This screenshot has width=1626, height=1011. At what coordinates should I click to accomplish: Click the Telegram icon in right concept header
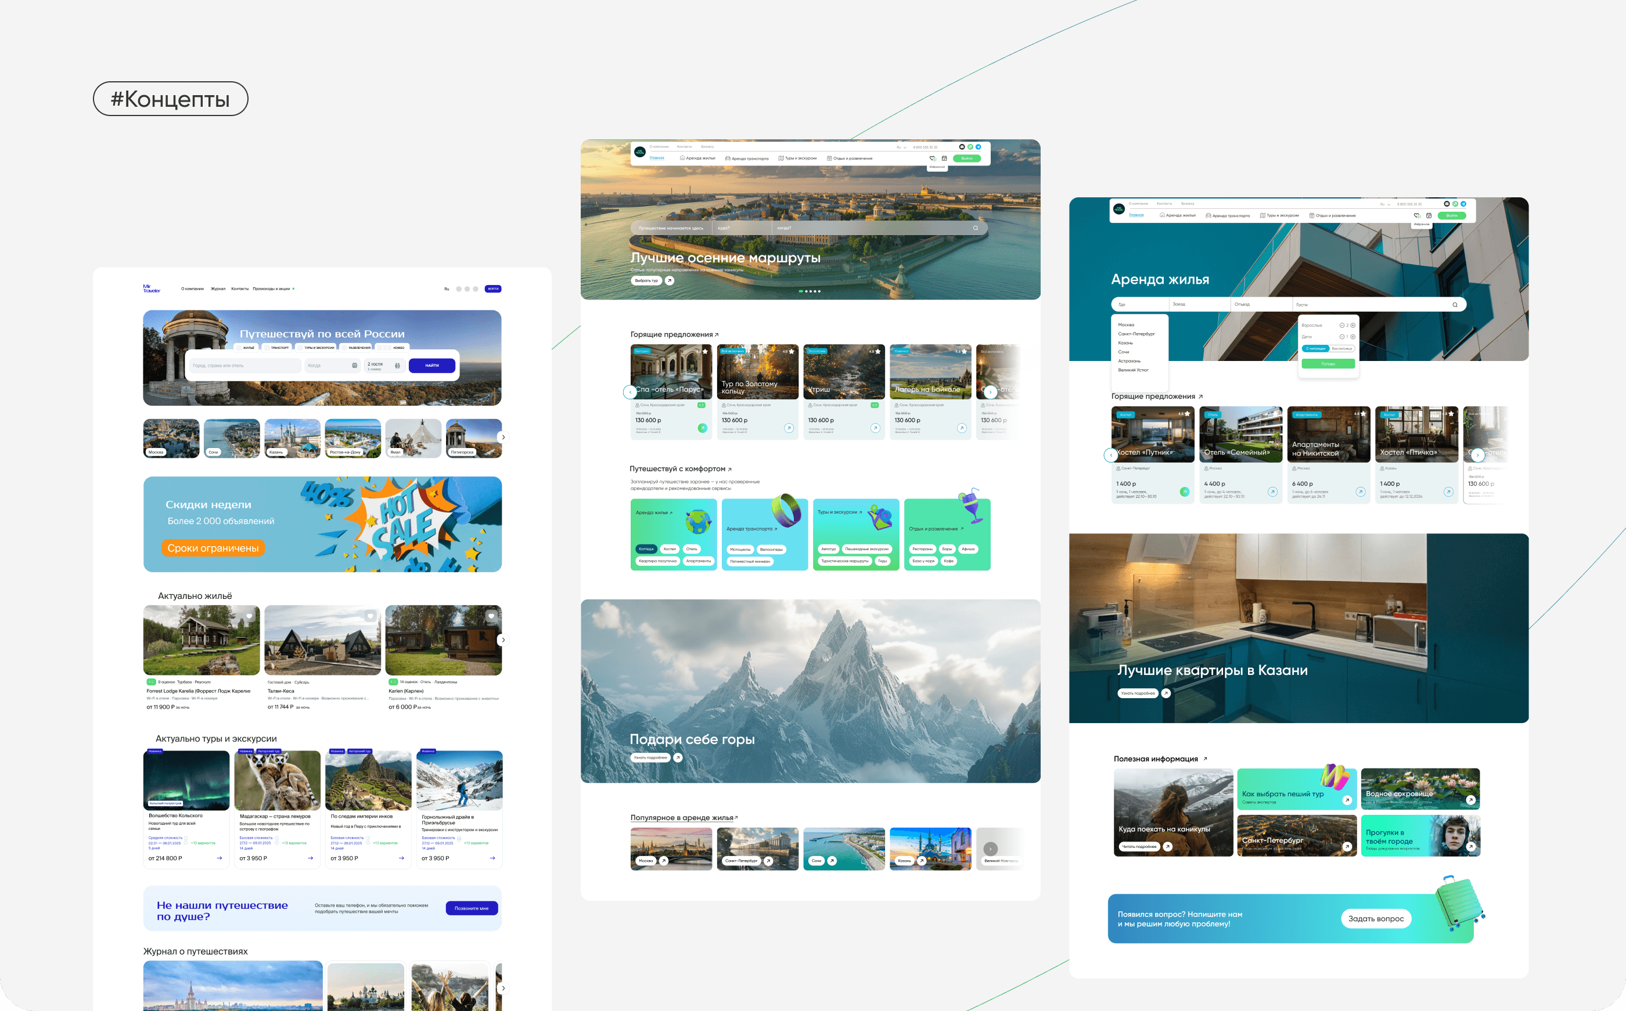pyautogui.click(x=1463, y=204)
